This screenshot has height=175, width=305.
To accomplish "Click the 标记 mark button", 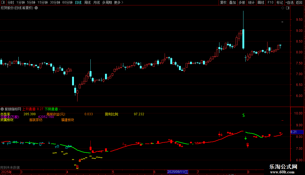I will point(280,2).
